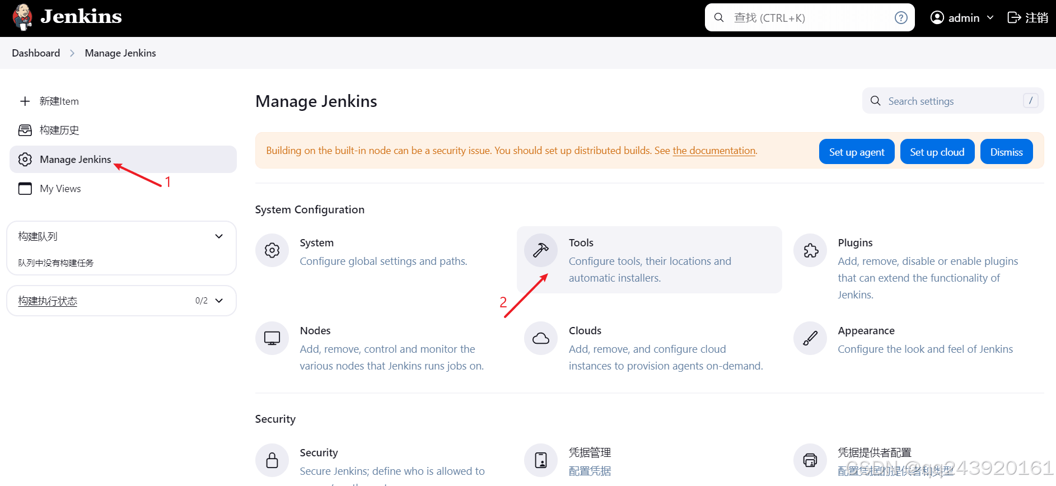Open search help question mark icon
The image size is (1056, 486).
(x=901, y=17)
